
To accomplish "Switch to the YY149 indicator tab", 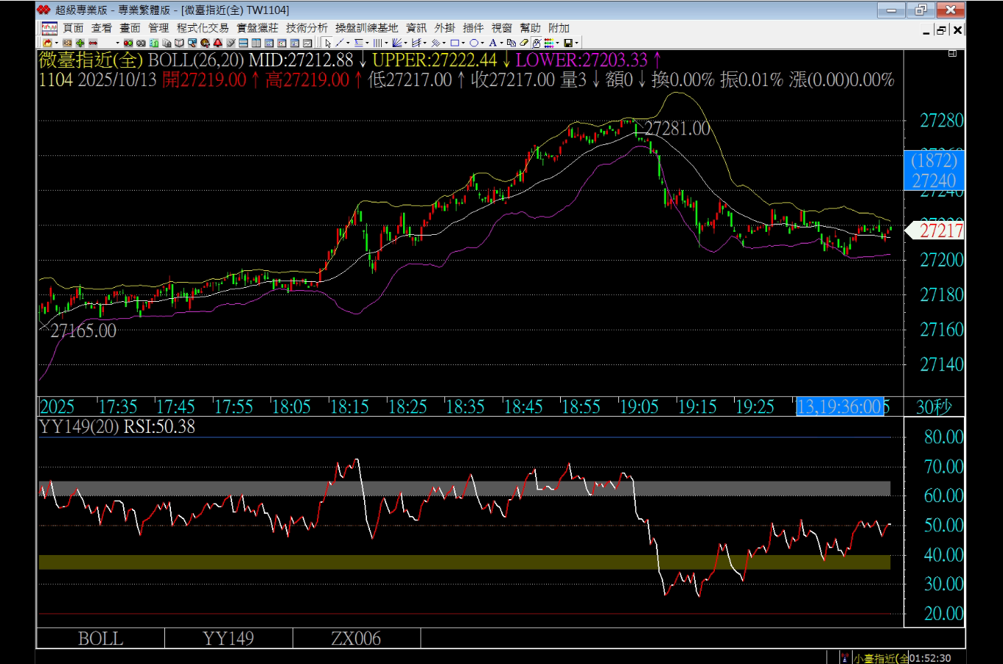I will (x=228, y=638).
